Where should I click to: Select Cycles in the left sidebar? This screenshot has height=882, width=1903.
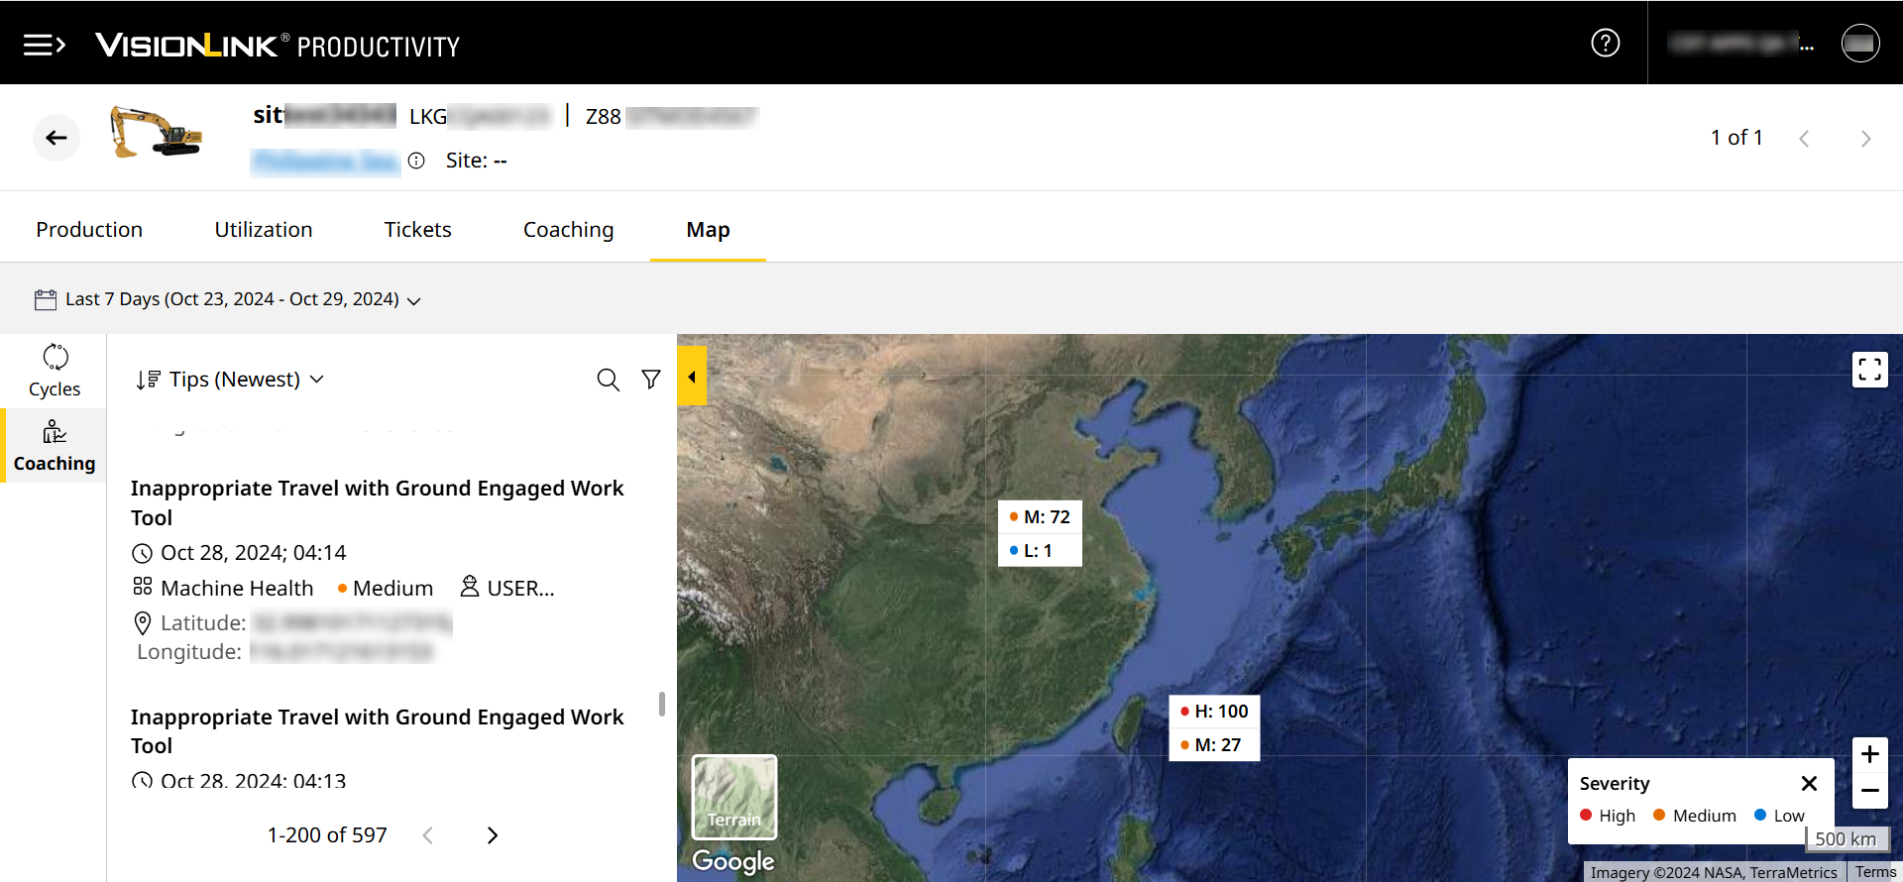pos(55,371)
